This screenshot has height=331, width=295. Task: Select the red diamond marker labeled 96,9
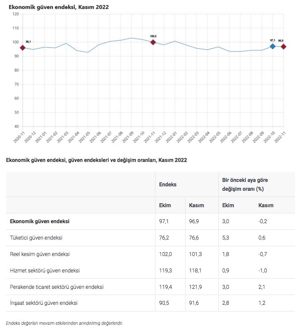pyautogui.click(x=283, y=47)
